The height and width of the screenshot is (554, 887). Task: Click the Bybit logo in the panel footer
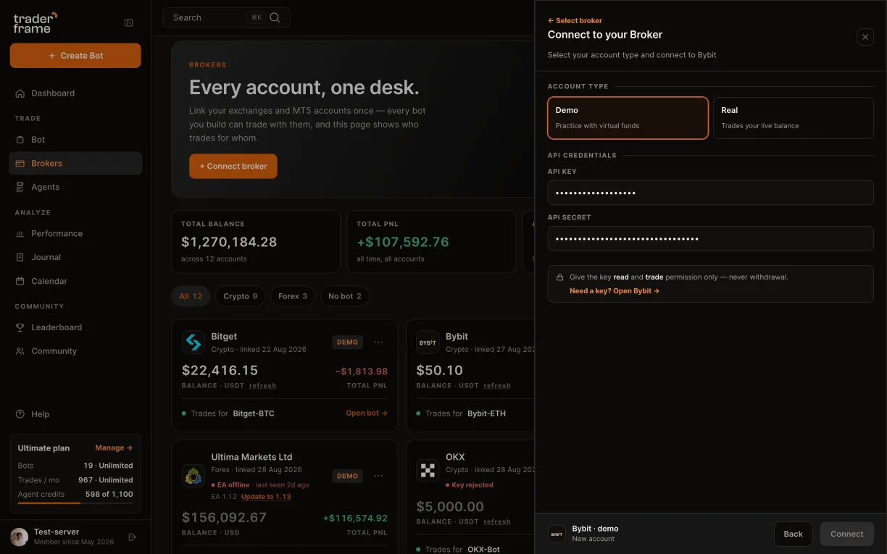557,534
